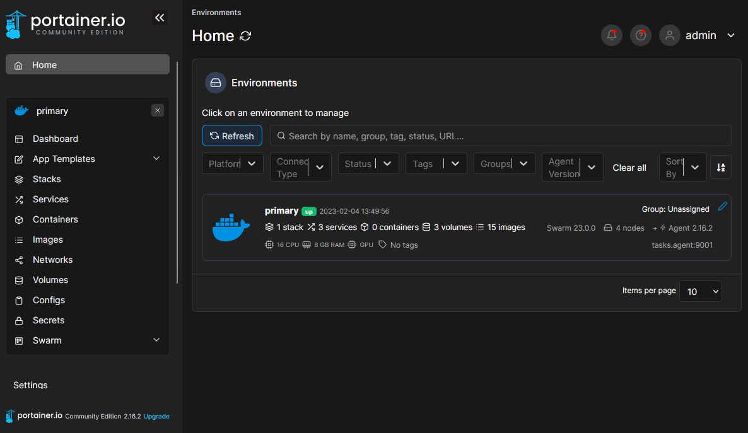
Task: Click the Volumes database icon in sidebar
Action: click(x=19, y=280)
